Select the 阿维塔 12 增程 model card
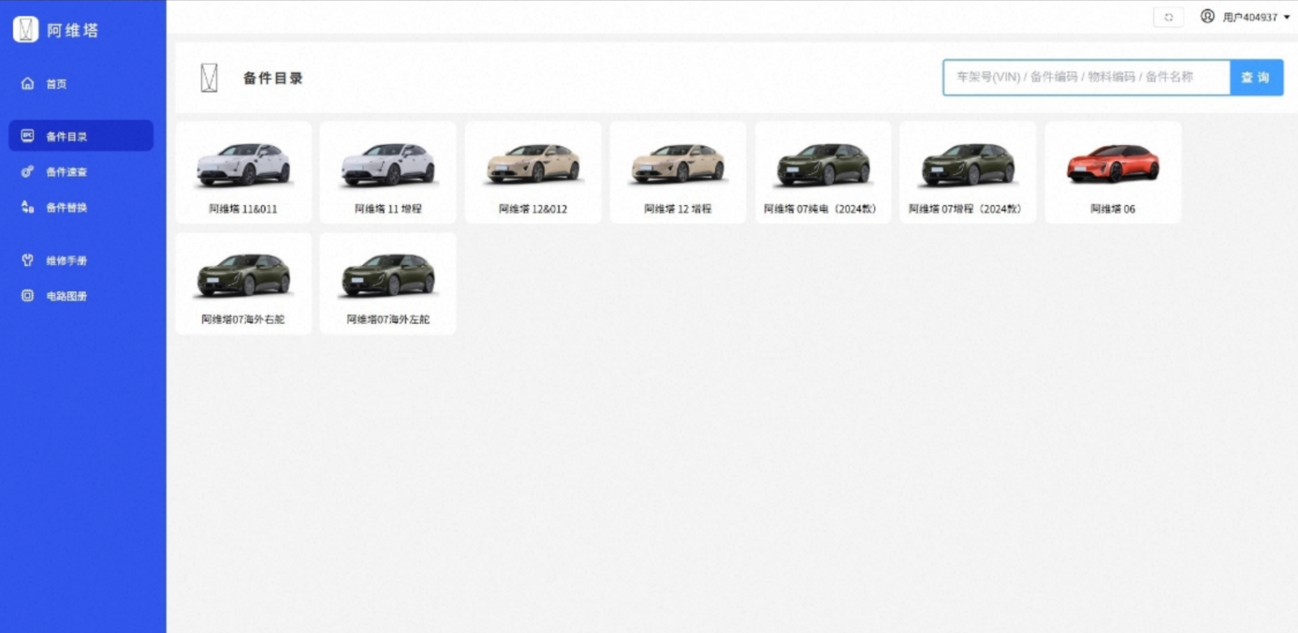Screen dimensions: 1298x633 pyautogui.click(x=677, y=173)
